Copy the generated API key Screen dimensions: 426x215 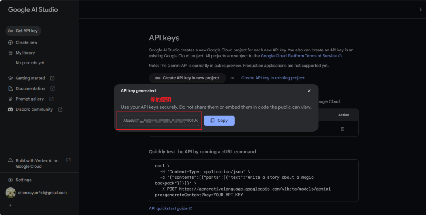tap(219, 121)
